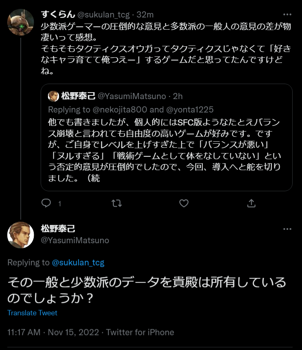
Task: Click @sukulan_tcg handle in tweet header
Action: click(104, 15)
